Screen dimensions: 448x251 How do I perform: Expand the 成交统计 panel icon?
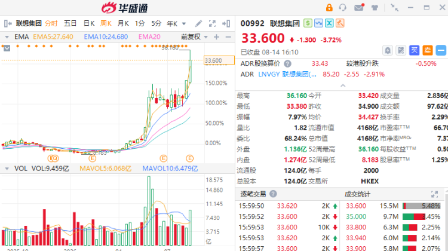435,194
